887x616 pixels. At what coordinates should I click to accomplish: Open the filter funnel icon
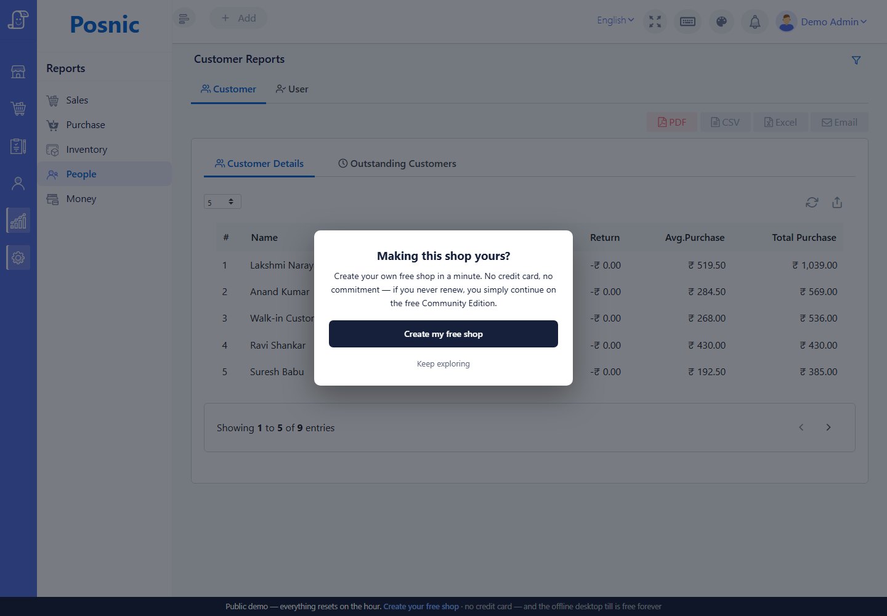click(856, 60)
